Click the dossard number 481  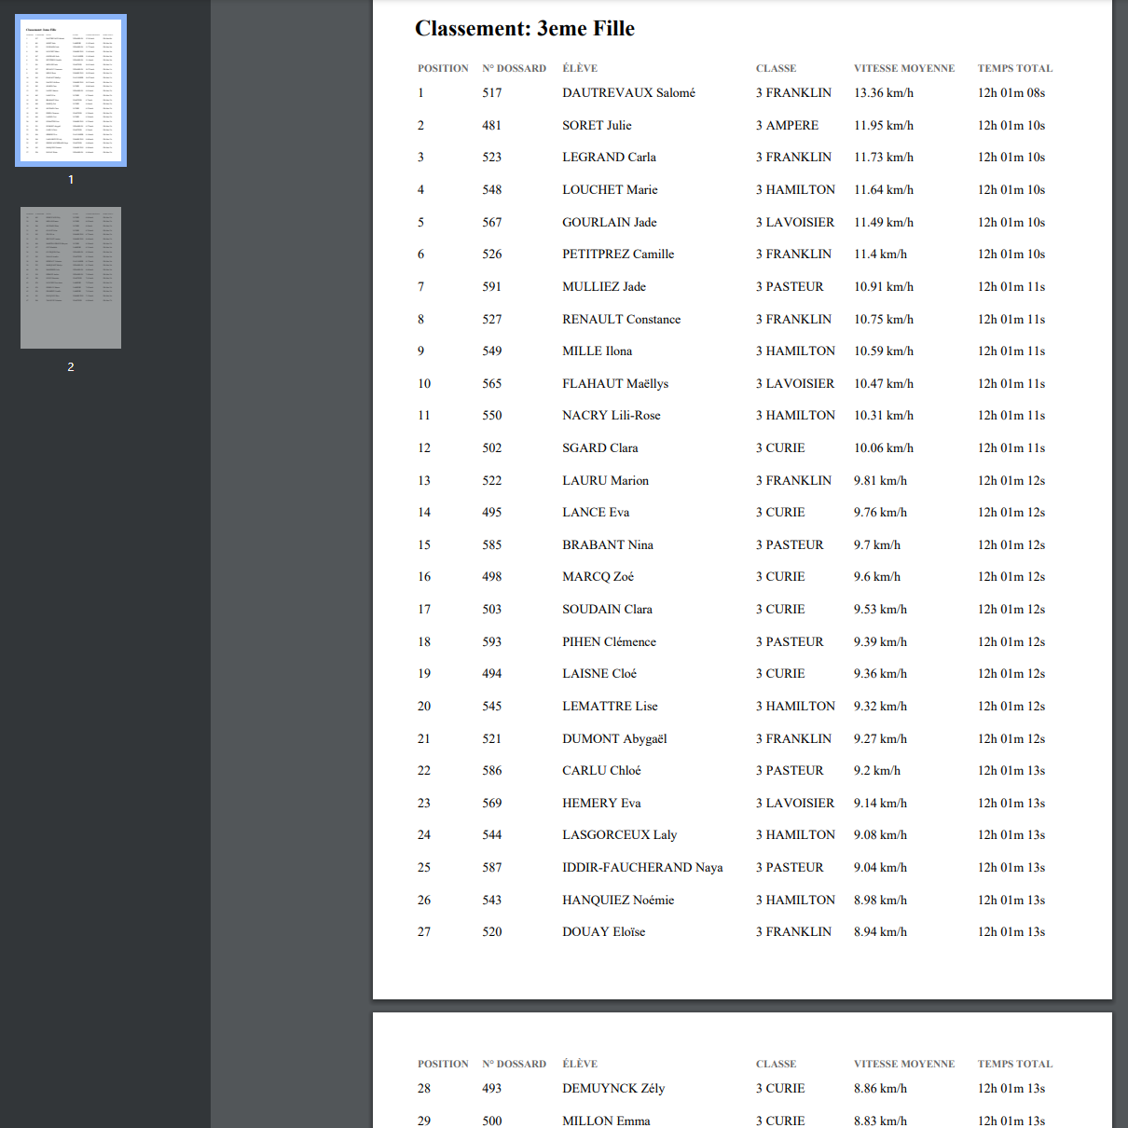pos(492,126)
